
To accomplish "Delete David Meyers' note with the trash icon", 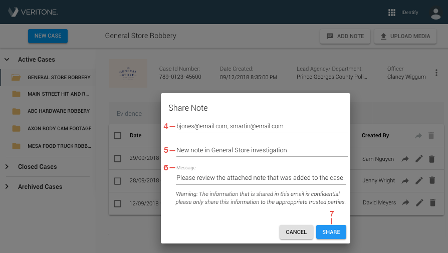I will click(432, 202).
